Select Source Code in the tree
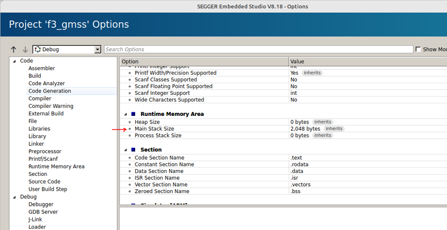The width and height of the screenshot is (447, 230). 44,182
